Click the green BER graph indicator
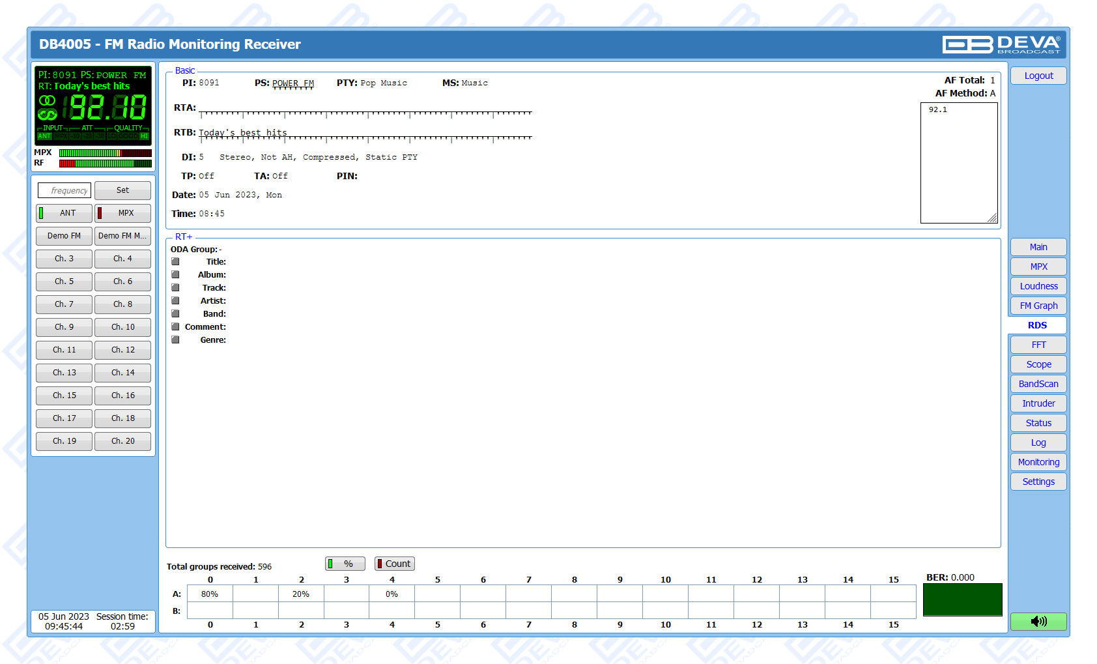This screenshot has height=664, width=1097. (962, 599)
